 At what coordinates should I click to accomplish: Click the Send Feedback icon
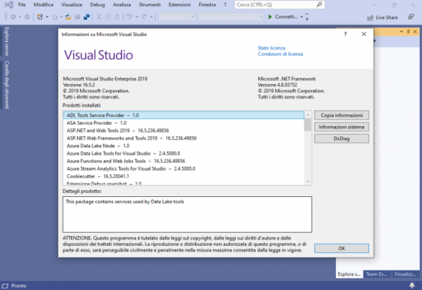(x=411, y=17)
